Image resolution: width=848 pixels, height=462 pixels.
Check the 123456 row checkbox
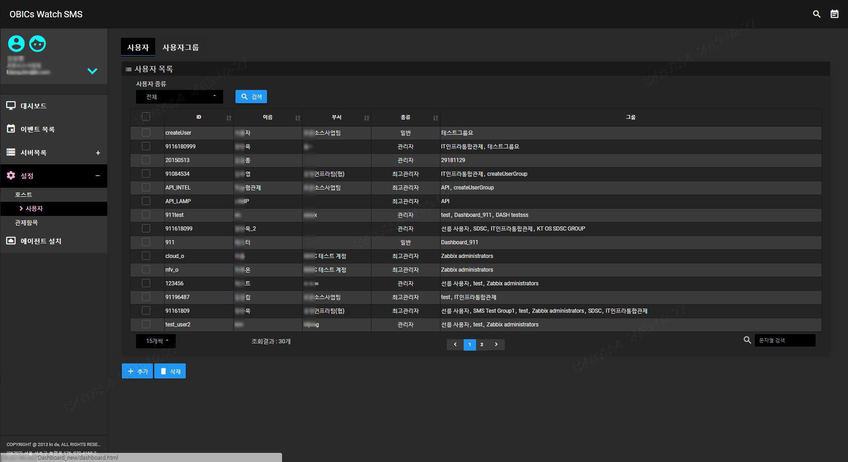click(146, 283)
